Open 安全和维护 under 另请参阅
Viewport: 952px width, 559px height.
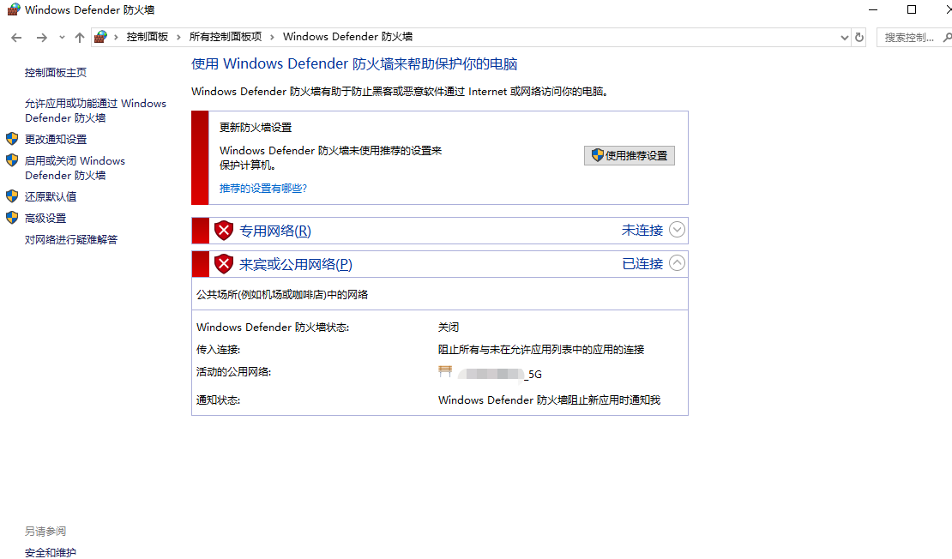(x=50, y=553)
